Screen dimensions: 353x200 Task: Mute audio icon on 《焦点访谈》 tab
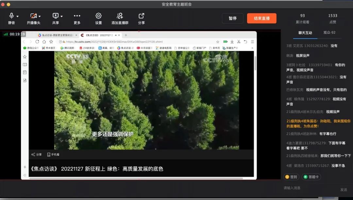click(116, 35)
